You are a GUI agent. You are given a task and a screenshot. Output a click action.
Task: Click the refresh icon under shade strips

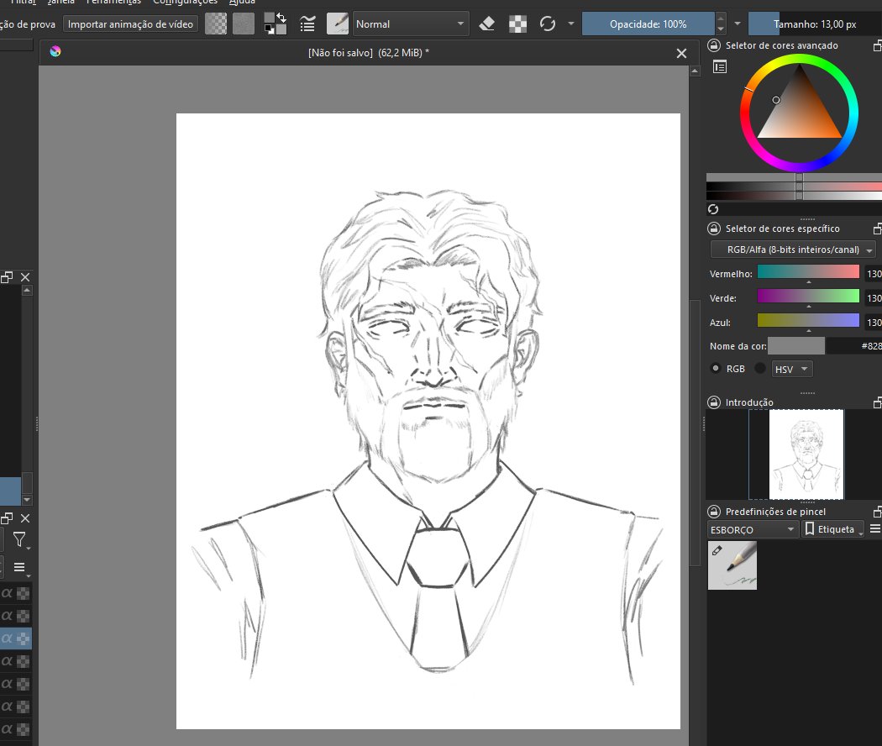(713, 209)
